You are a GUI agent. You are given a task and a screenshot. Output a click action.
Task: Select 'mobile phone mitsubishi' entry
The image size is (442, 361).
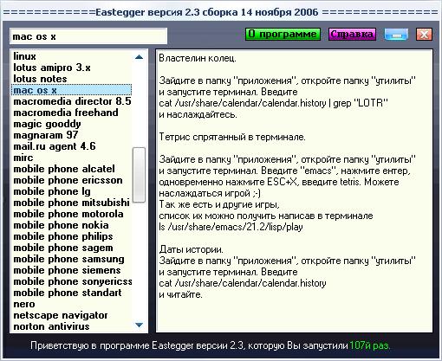tap(71, 203)
